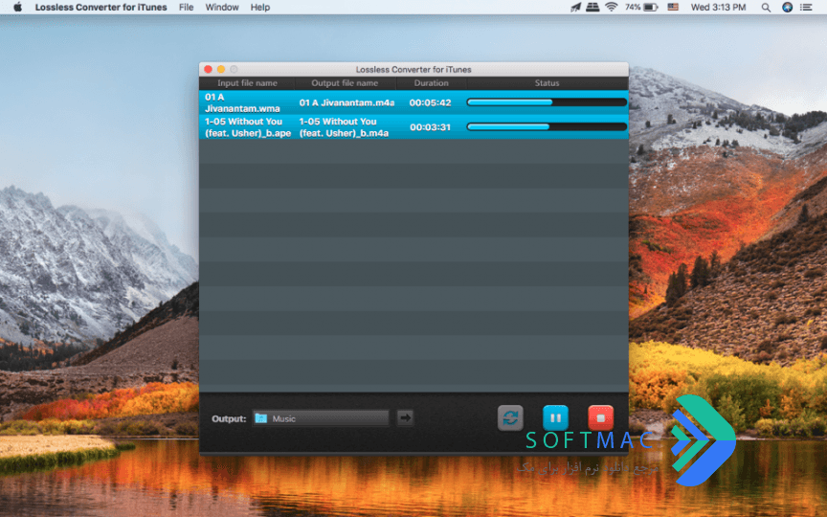Click the paper plane menu bar icon
Image resolution: width=827 pixels, height=517 pixels.
coord(575,8)
